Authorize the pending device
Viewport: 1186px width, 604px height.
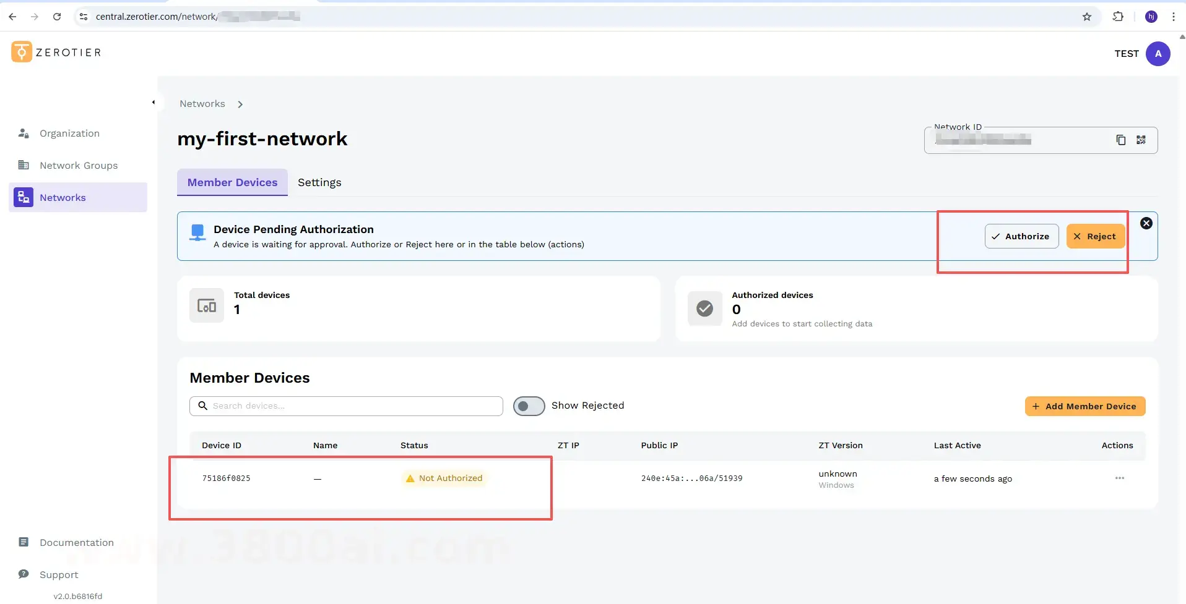(1021, 236)
